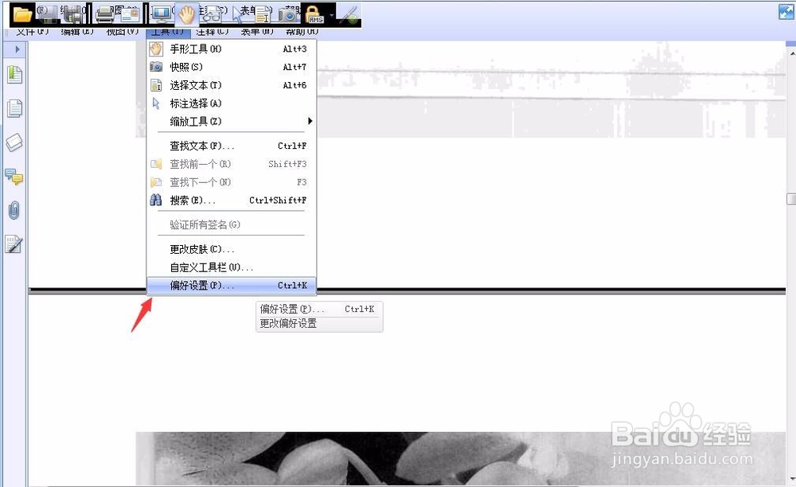Open the dropdown arrow beside the RMS lock
Image resolution: width=796 pixels, height=487 pixels.
click(331, 15)
